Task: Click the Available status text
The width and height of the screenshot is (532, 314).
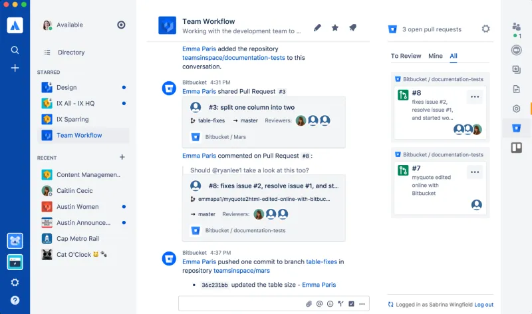Action: pyautogui.click(x=70, y=25)
